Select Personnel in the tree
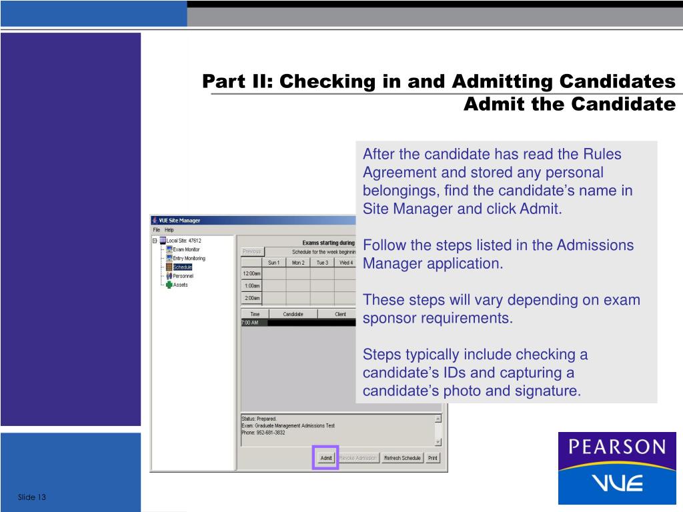Image resolution: width=683 pixels, height=512 pixels. tap(183, 276)
